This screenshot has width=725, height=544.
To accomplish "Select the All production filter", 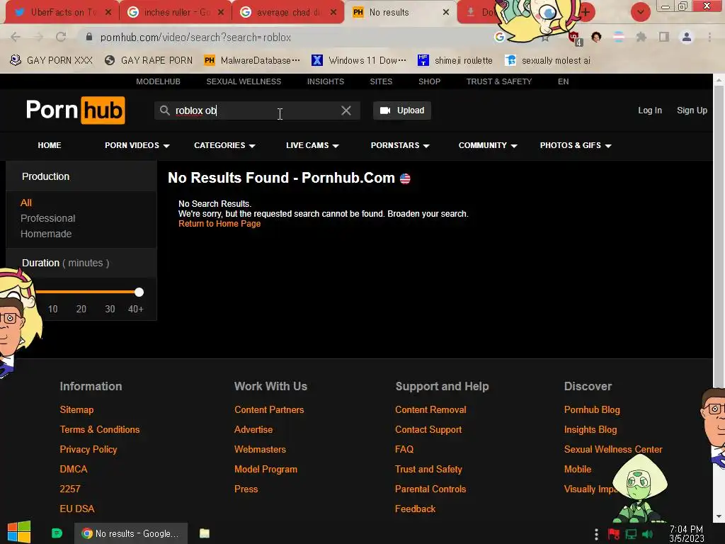I will coord(26,203).
